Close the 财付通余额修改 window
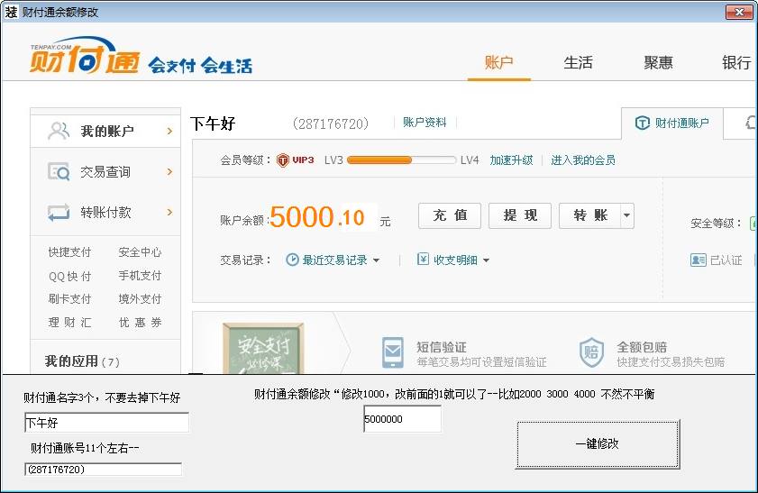This screenshot has height=493, width=758. click(739, 12)
